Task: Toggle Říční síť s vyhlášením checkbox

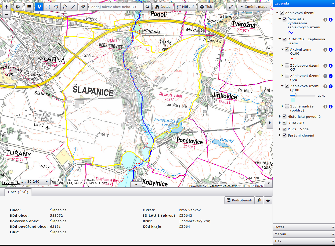Action: tap(284, 19)
